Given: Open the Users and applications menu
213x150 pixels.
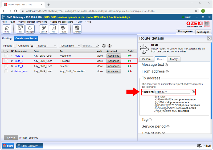Looking at the screenshot, I should pyautogui.click(x=62, y=22).
